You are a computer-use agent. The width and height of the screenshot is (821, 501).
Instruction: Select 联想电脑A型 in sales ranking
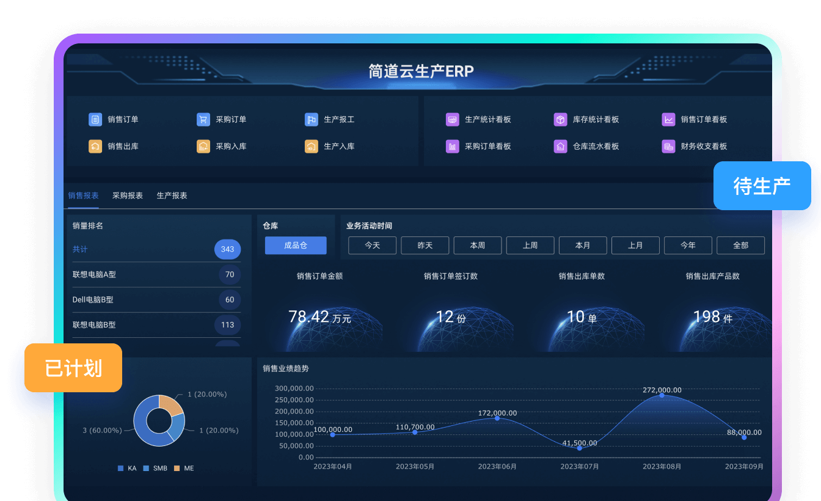coord(95,275)
